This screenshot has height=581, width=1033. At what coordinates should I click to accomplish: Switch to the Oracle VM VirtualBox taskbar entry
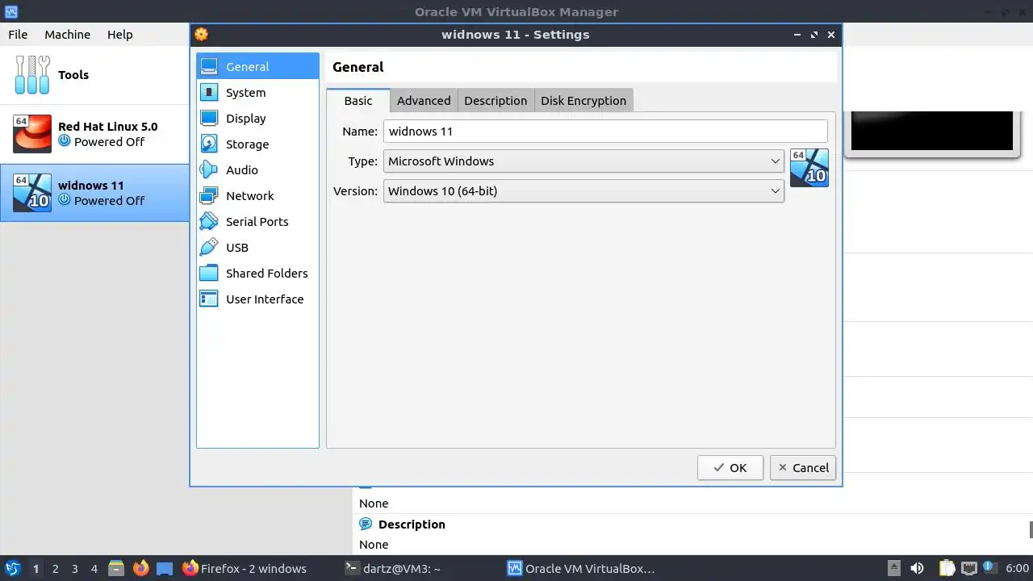coord(581,569)
